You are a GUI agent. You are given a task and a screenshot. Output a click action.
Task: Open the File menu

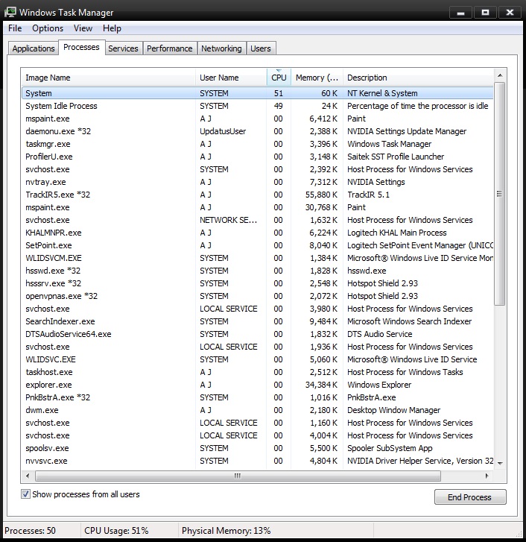(15, 28)
